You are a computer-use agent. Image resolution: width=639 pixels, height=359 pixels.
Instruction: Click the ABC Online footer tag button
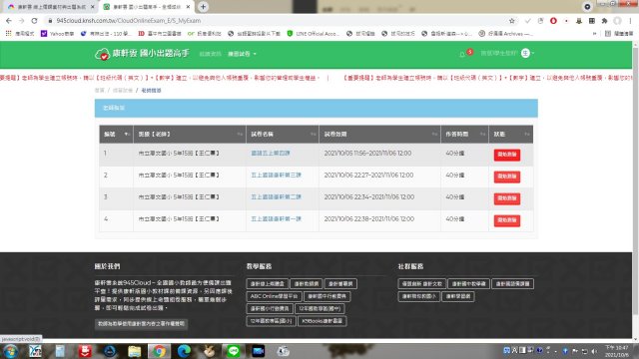[274, 296]
